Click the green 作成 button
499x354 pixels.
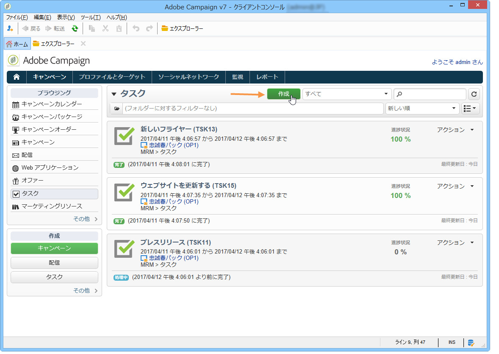tap(283, 94)
